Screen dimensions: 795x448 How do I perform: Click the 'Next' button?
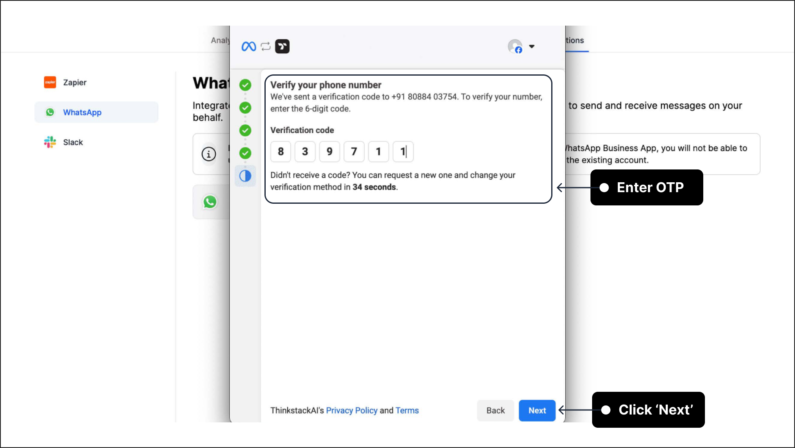coord(537,410)
